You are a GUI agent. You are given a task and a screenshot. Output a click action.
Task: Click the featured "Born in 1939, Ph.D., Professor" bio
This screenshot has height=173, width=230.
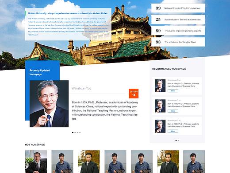pyautogui.click(x=105, y=110)
